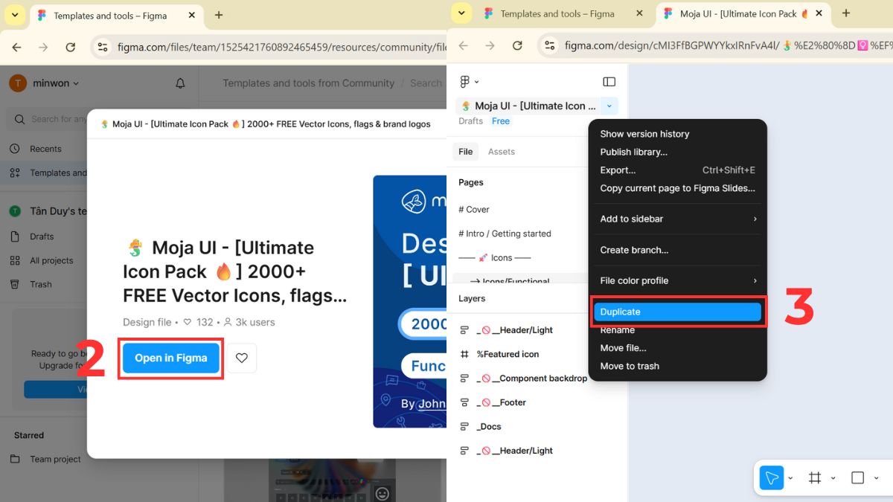893x502 pixels.
Task: Select Copy current page to Figma Slides
Action: pyautogui.click(x=677, y=188)
